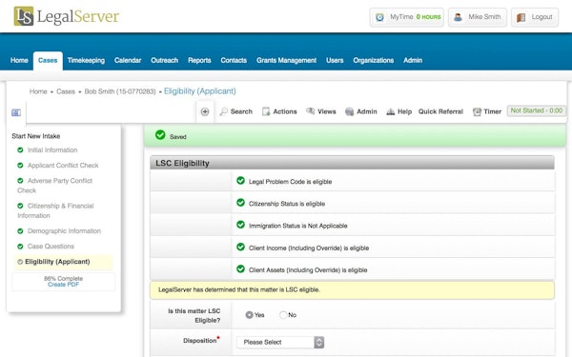Viewport: 572px width, 357px height.
Task: Click the Quick Referral button
Action: (x=440, y=111)
